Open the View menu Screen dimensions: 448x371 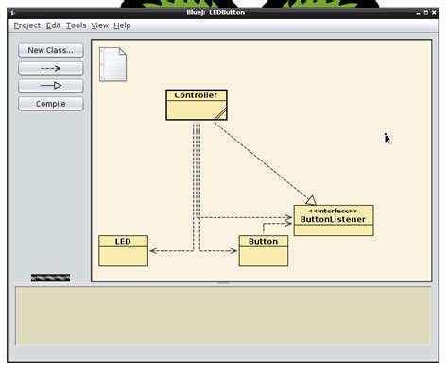(100, 25)
